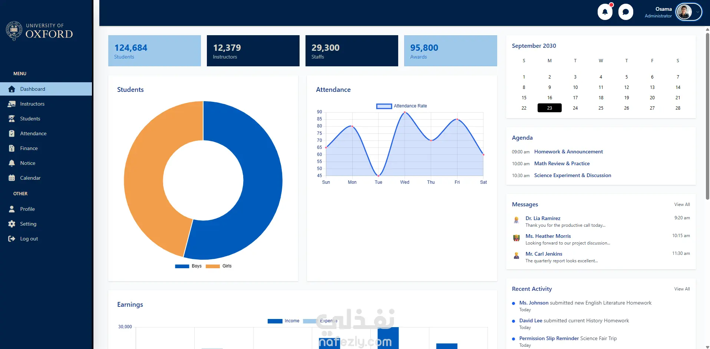Open the notifications bell icon
This screenshot has width=710, height=349.
(605, 12)
